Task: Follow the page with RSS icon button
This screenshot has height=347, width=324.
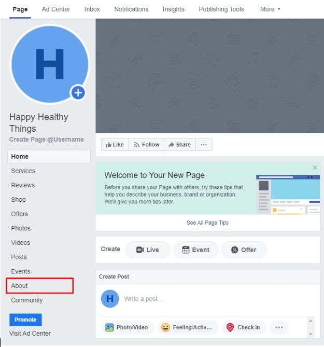Action: pos(146,145)
